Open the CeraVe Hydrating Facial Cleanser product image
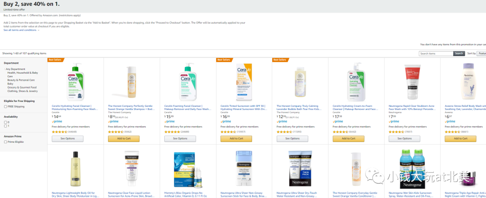486x198 pixels. pos(76,82)
